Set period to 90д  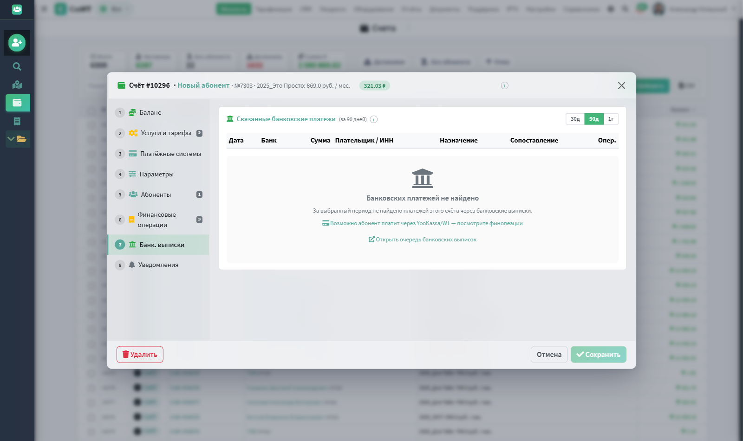click(x=594, y=119)
